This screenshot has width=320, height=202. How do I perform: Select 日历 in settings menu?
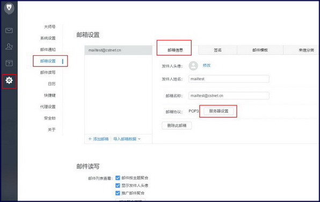coord(52,84)
